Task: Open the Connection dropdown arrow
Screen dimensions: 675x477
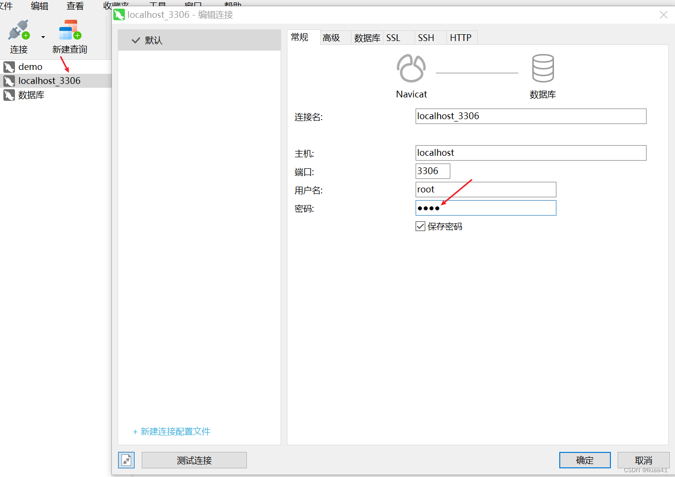Action: (x=43, y=37)
